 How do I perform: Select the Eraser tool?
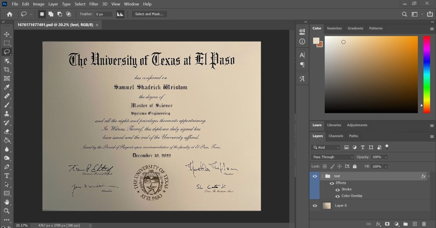[7, 132]
